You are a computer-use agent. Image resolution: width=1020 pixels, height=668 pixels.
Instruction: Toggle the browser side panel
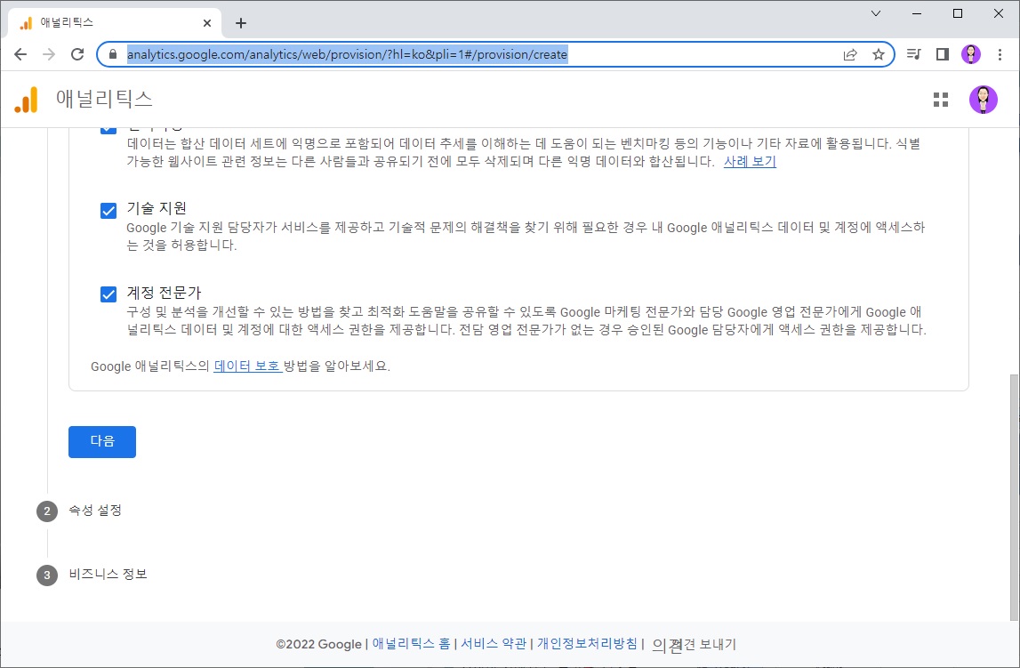coord(942,54)
